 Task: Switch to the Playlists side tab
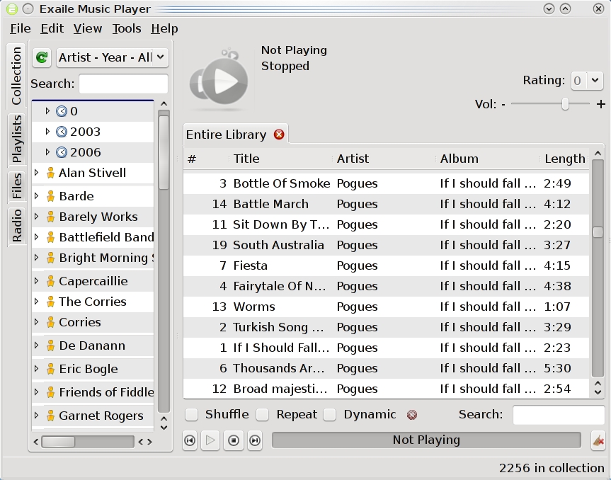tap(17, 139)
